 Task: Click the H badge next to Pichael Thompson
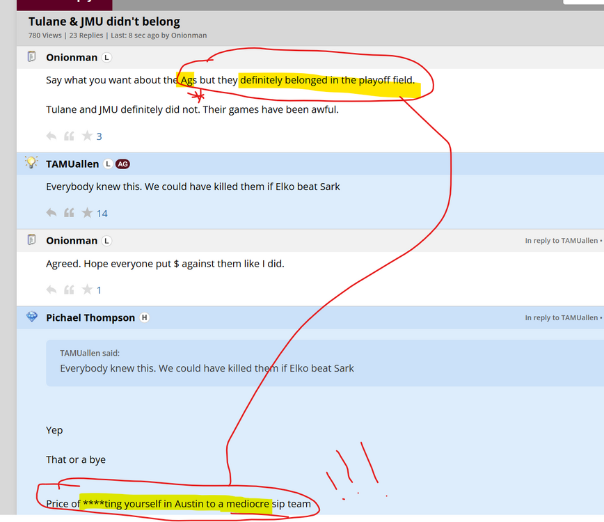click(144, 318)
